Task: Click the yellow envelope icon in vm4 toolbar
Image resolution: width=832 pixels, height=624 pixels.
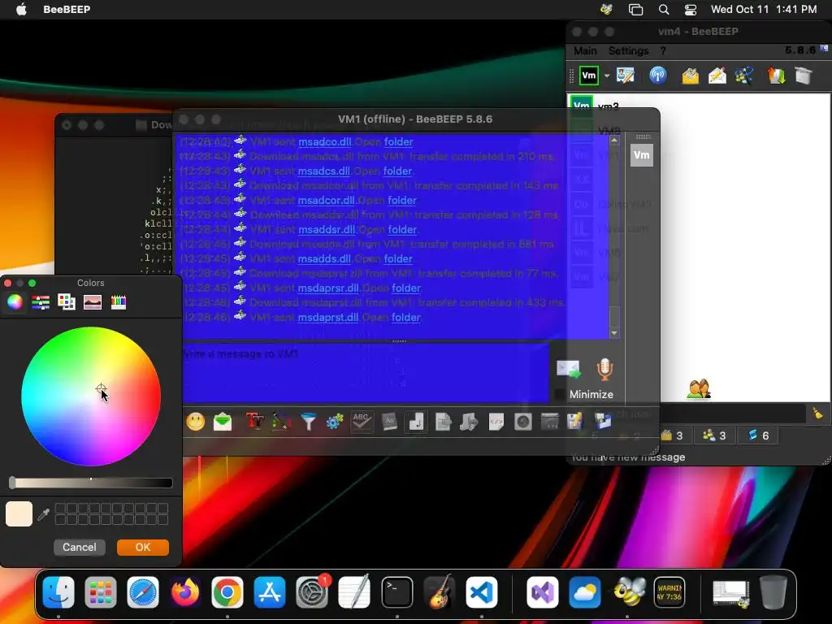Action: [x=691, y=76]
